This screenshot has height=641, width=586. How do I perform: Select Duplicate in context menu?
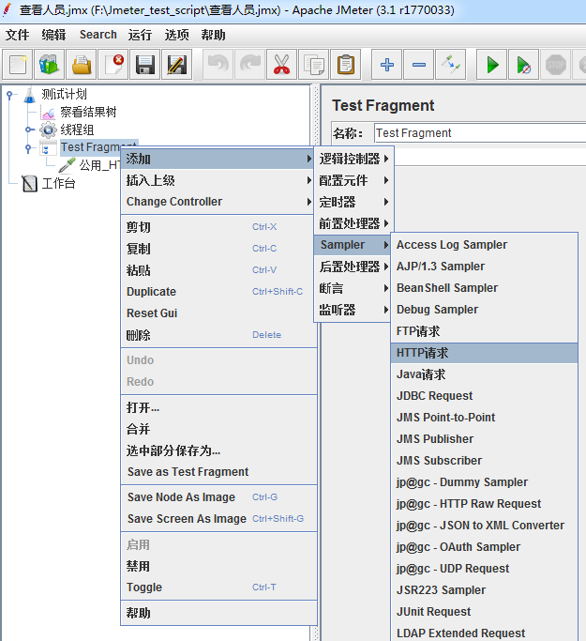218,292
